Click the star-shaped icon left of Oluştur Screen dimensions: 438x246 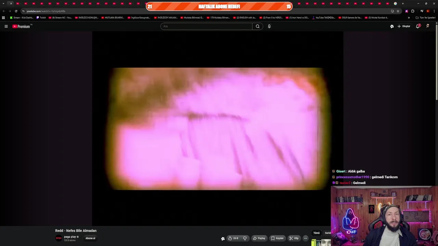pos(392,26)
